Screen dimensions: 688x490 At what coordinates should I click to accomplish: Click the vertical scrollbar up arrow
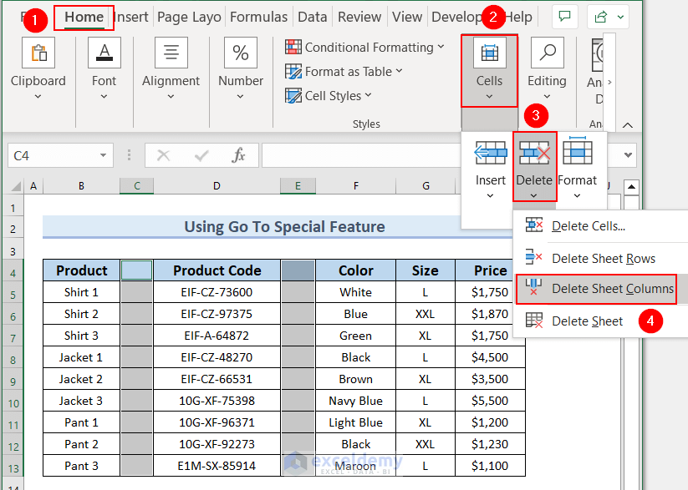[x=631, y=187]
